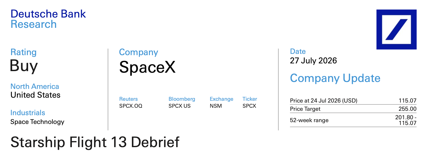
Task: Select the Research heading text
Action: pos(34,24)
